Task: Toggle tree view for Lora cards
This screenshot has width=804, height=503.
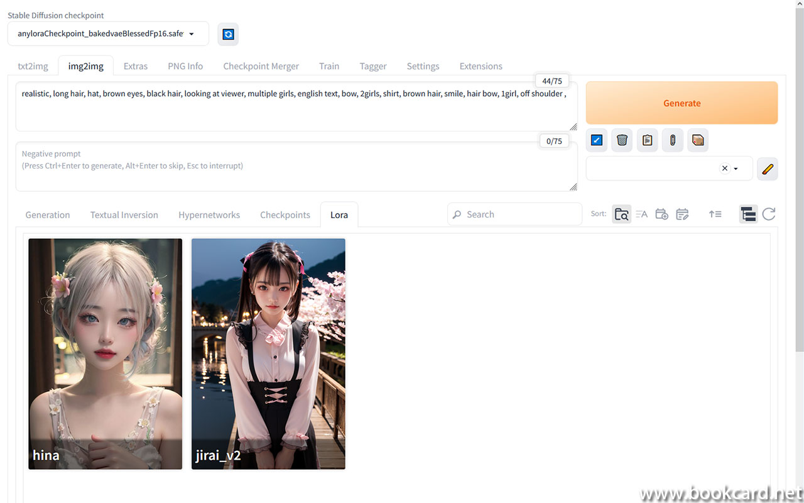Action: point(748,214)
